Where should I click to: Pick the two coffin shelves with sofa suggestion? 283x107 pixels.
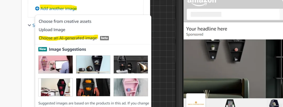131,64
